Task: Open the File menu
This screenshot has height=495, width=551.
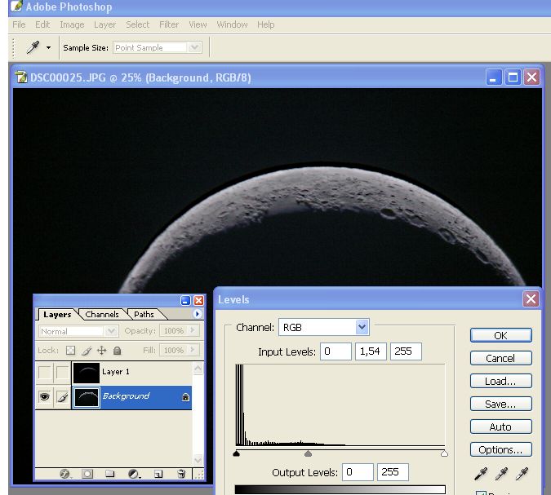Action: coord(19,24)
